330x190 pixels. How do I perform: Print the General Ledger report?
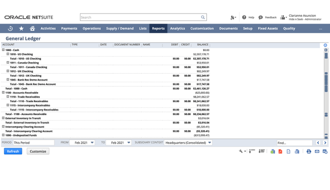pos(309,151)
